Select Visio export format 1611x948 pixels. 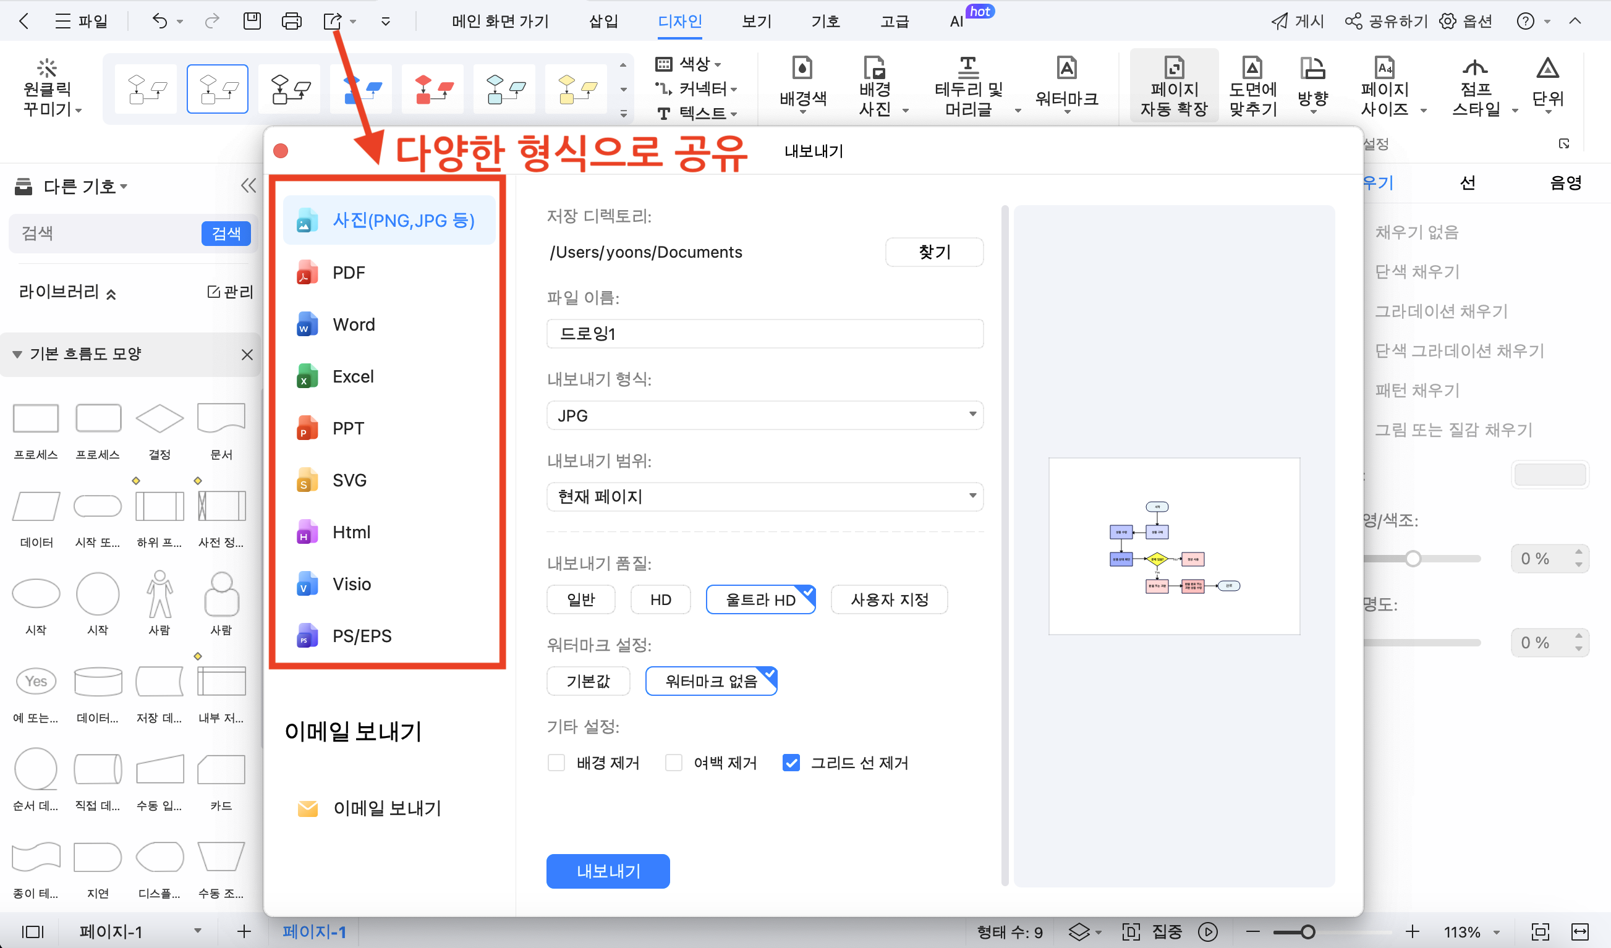click(352, 583)
